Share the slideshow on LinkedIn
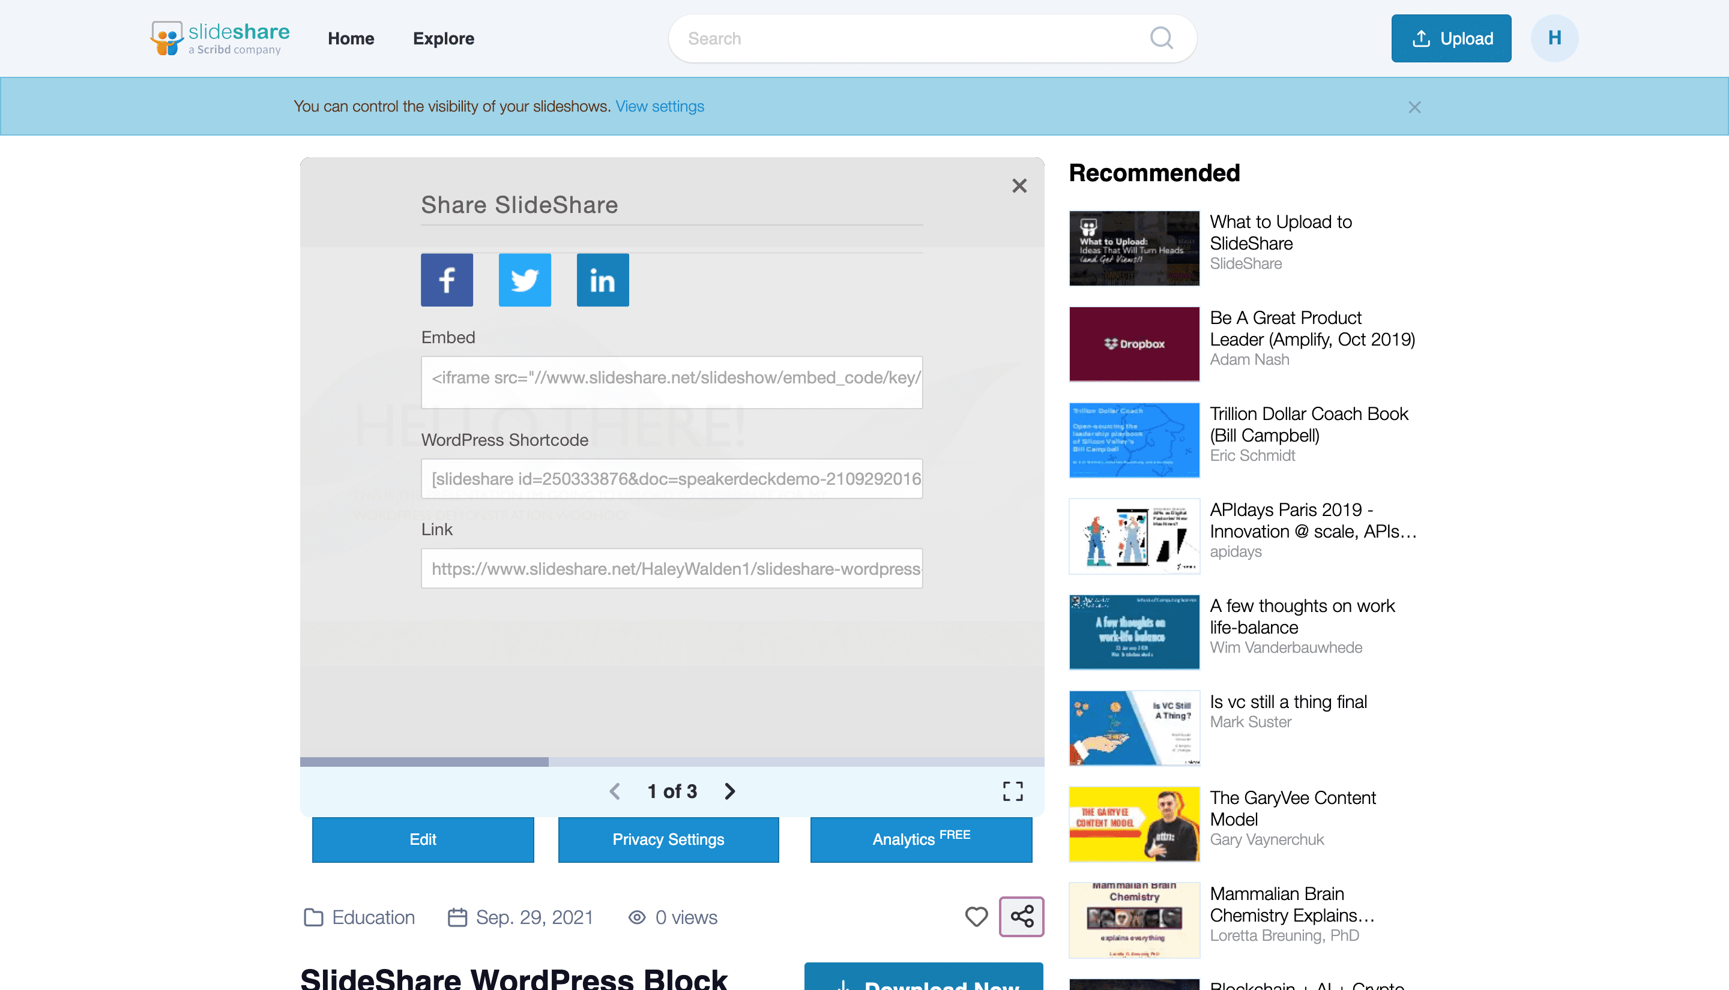The width and height of the screenshot is (1729, 990). pos(602,280)
